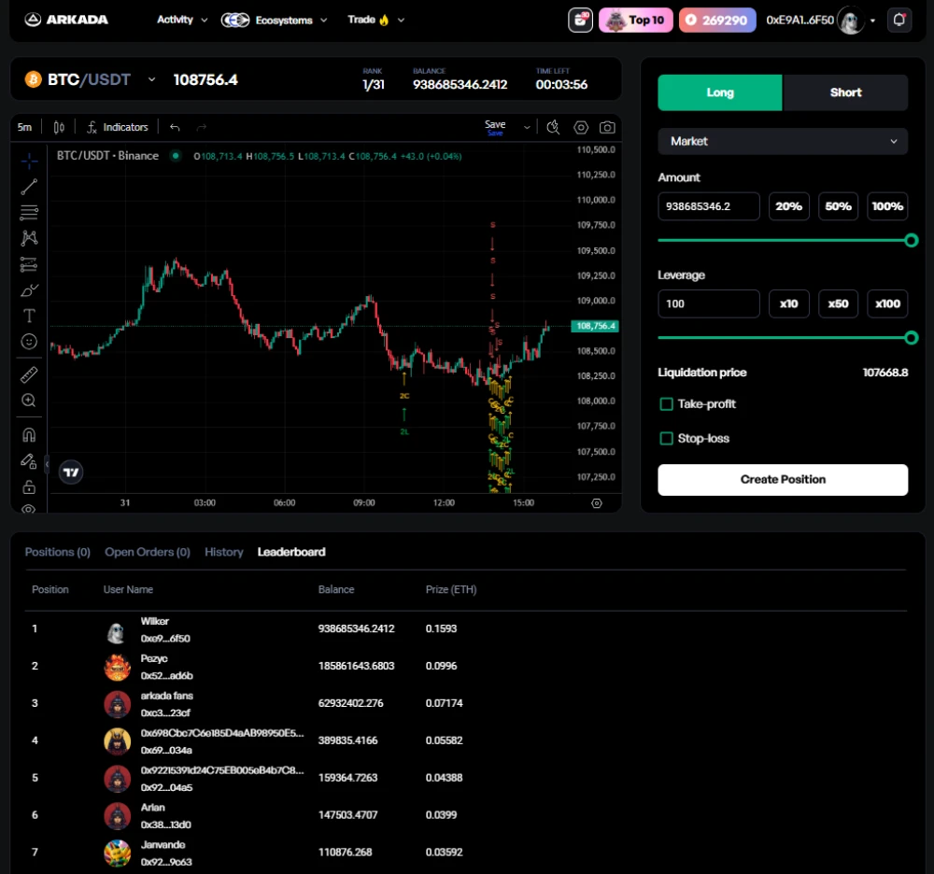
Task: Activate the magnet snap mode tool
Action: tap(29, 435)
